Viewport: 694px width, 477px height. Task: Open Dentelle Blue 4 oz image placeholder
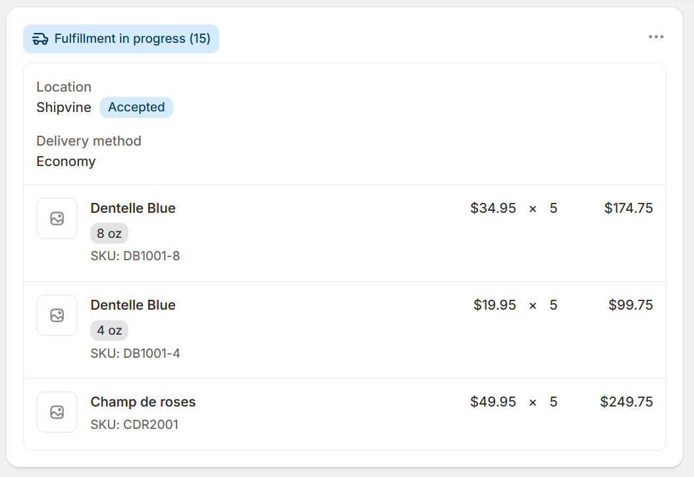pos(57,316)
